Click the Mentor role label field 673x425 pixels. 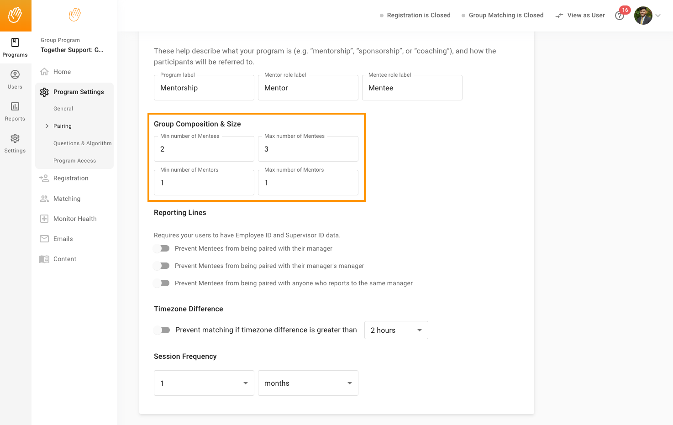pos(308,88)
